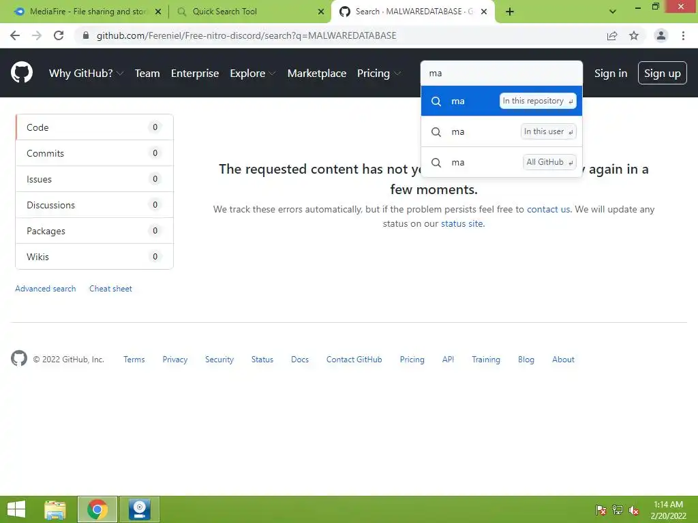
Task: Open the webcam app taskbar icon
Action: click(139, 509)
